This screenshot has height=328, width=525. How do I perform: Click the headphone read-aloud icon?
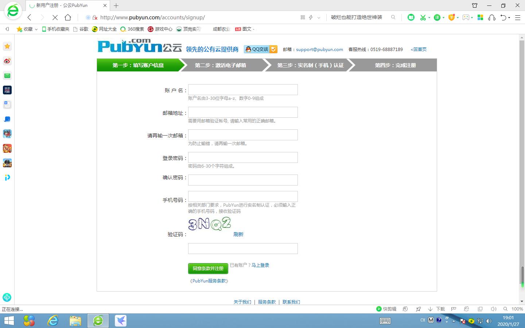[x=493, y=17]
